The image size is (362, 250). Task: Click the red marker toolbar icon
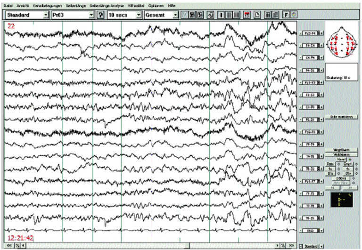[247, 15]
